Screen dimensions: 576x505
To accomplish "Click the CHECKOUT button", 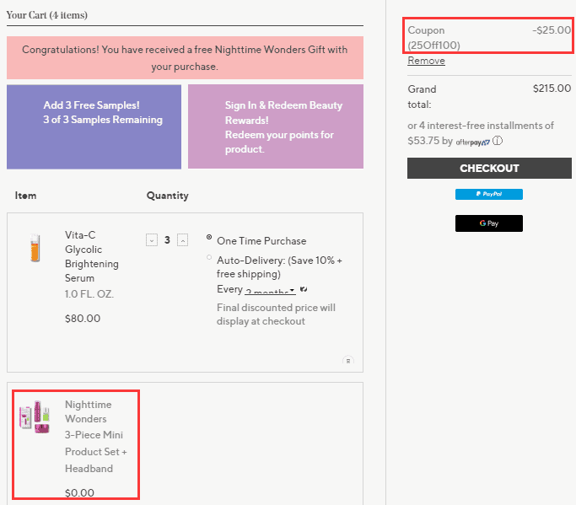I will click(x=489, y=169).
